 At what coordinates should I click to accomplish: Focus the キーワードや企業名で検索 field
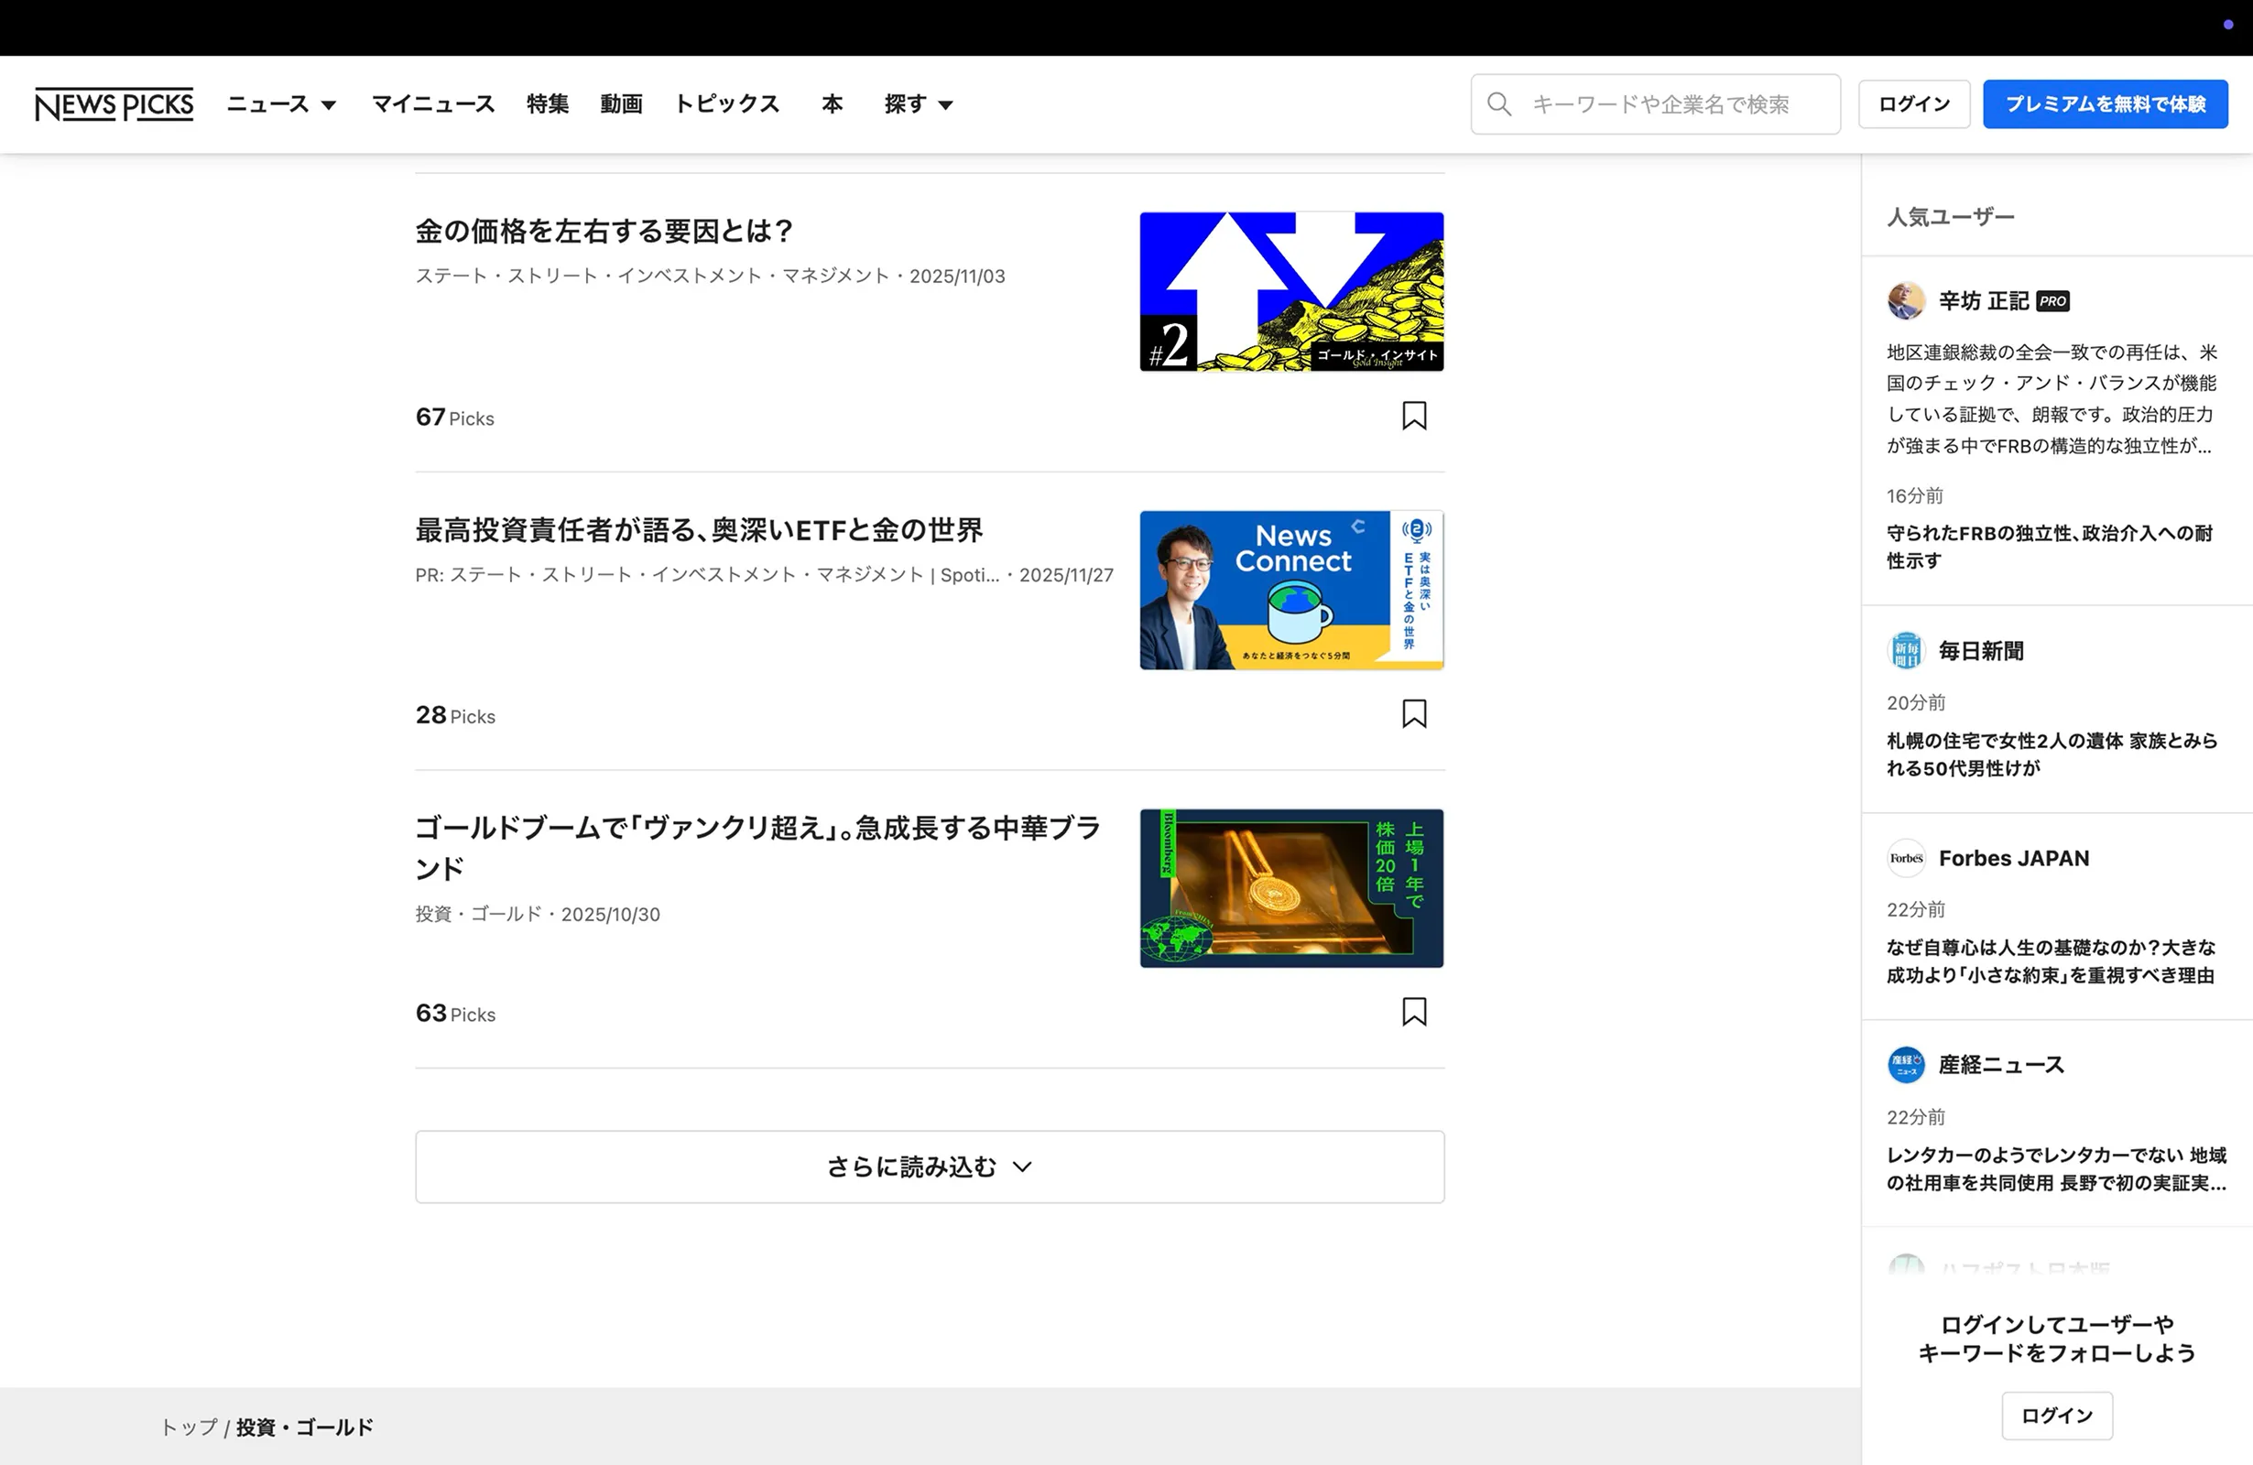(1656, 104)
